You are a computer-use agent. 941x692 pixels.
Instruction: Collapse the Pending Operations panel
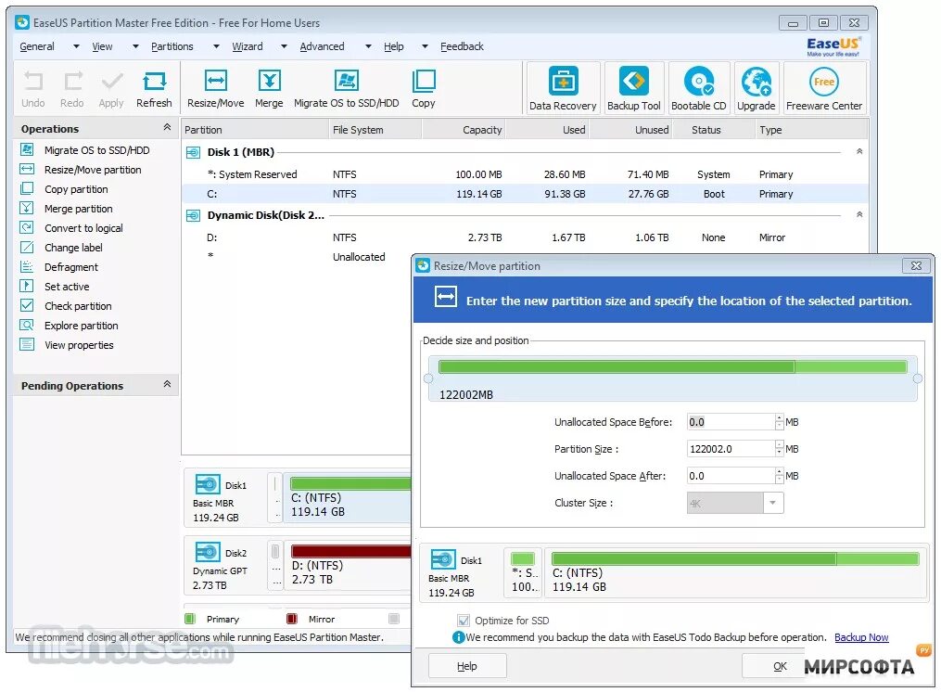point(167,384)
